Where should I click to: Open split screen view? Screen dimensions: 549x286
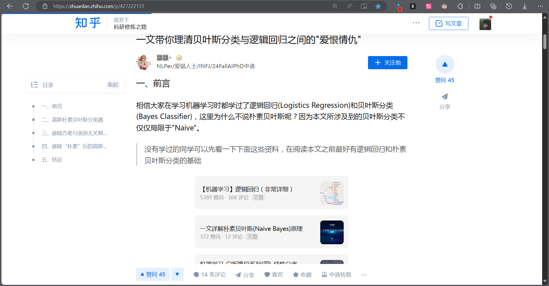(x=477, y=6)
